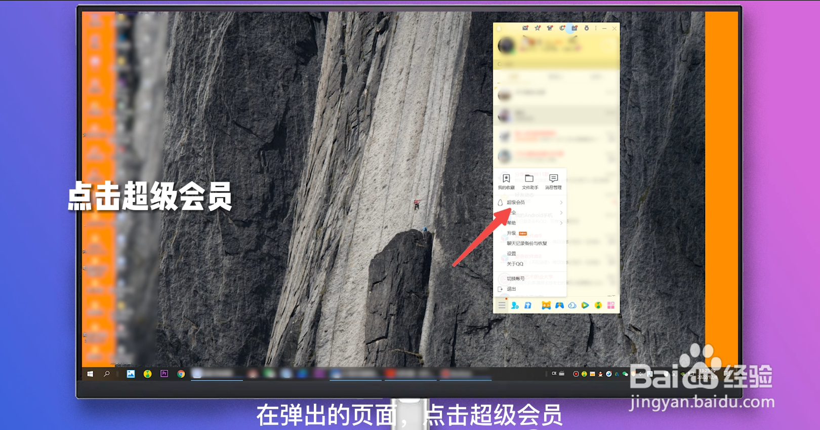This screenshot has height=430, width=820.
Task: Open the Windows Start button
Action: click(x=90, y=374)
